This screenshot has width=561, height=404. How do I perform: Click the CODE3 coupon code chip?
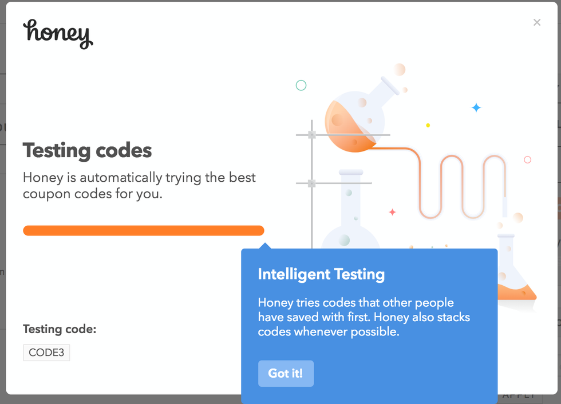pos(46,353)
